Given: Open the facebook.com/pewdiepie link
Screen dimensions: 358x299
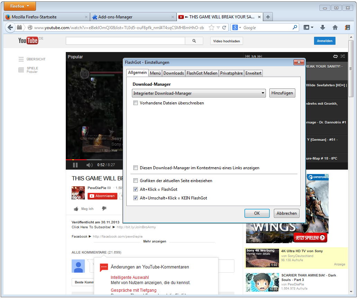Looking at the screenshot, I should tap(118, 237).
